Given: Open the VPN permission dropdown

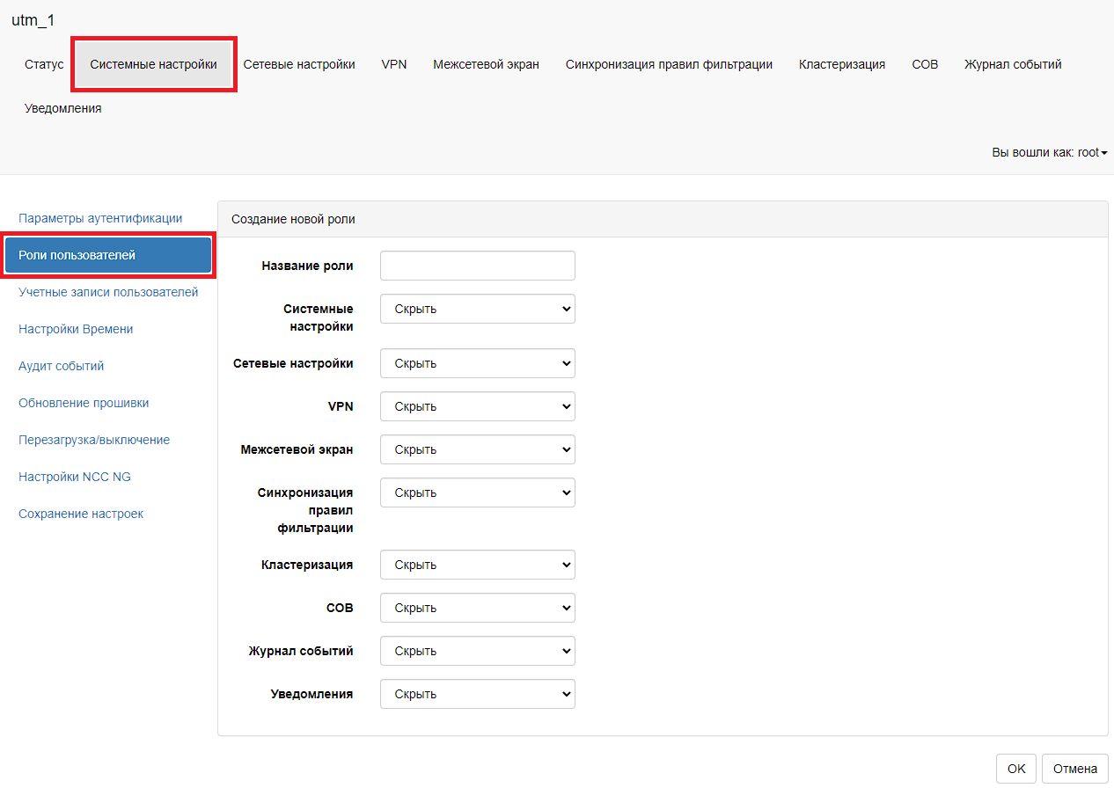Looking at the screenshot, I should (477, 406).
